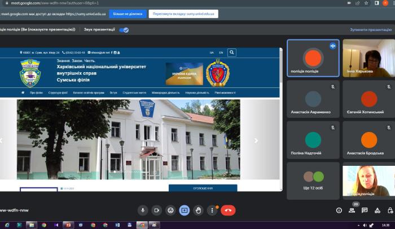Open meeting details info icon
The height and width of the screenshot is (229, 395).
coord(339,210)
